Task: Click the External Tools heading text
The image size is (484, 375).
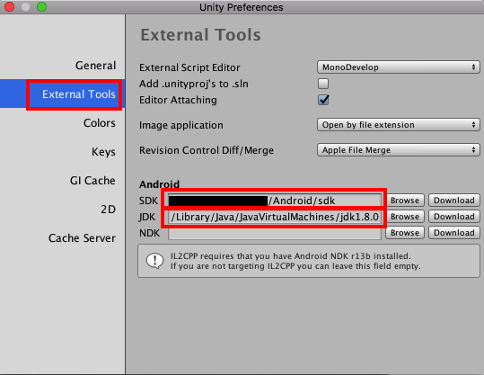Action: click(x=200, y=35)
